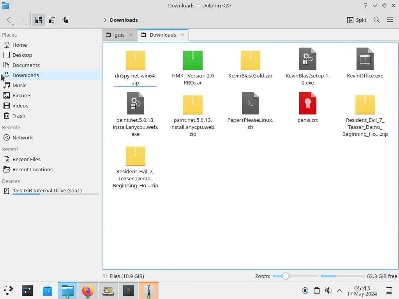Open the updates tray icon
This screenshot has height=299, width=399.
pos(305,290)
